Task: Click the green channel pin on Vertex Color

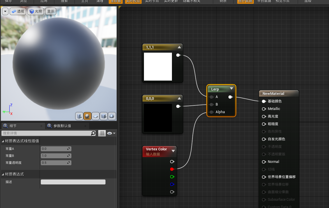Action: tap(172, 177)
